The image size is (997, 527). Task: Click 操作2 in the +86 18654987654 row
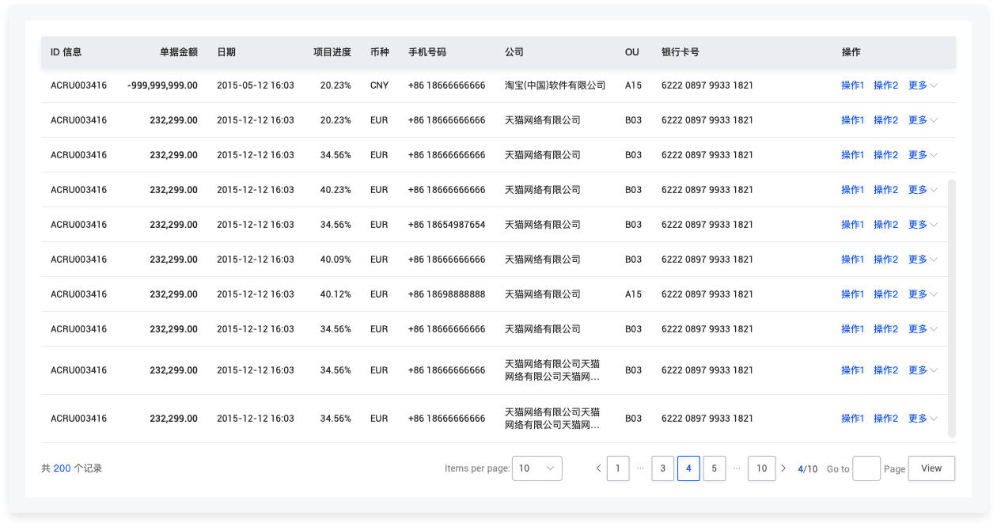pos(885,225)
